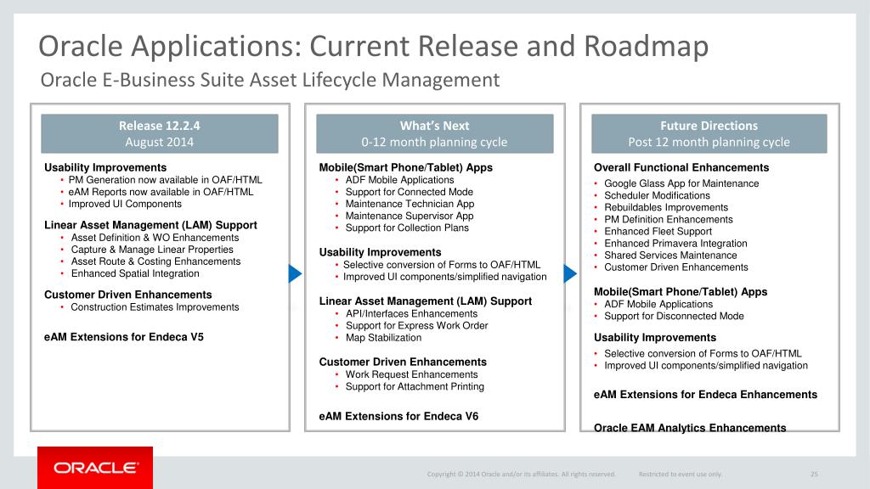870x489 pixels.
Task: Click the 'What's Next' header
Action: tap(434, 126)
